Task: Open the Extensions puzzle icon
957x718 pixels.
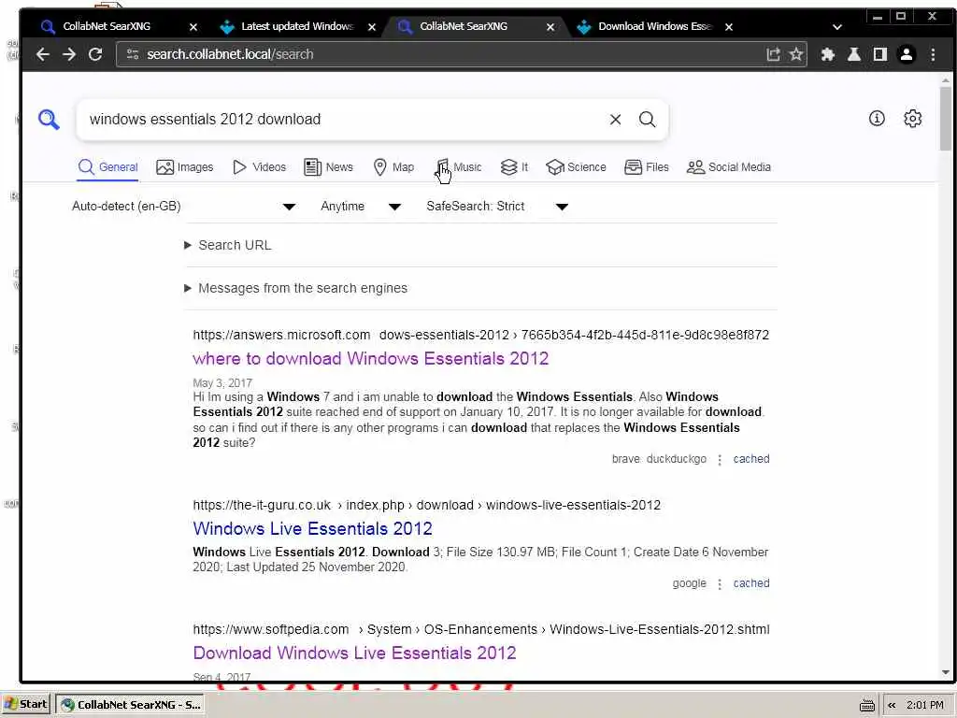Action: (828, 54)
